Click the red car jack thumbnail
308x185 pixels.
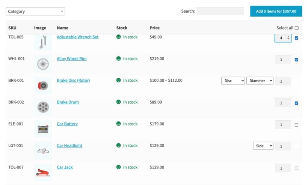tap(43, 173)
